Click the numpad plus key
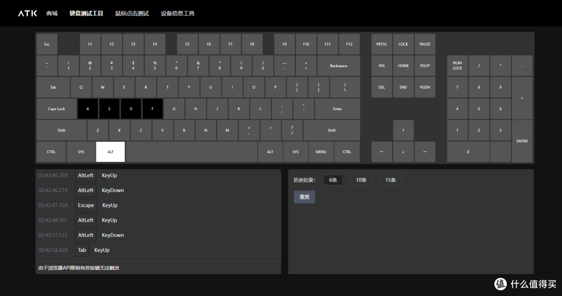The image size is (562, 296). (522, 98)
